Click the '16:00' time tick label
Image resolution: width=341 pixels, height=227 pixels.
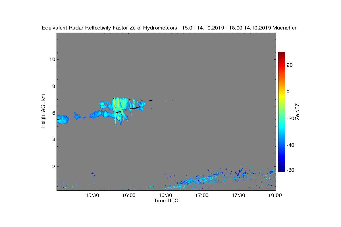129,196
